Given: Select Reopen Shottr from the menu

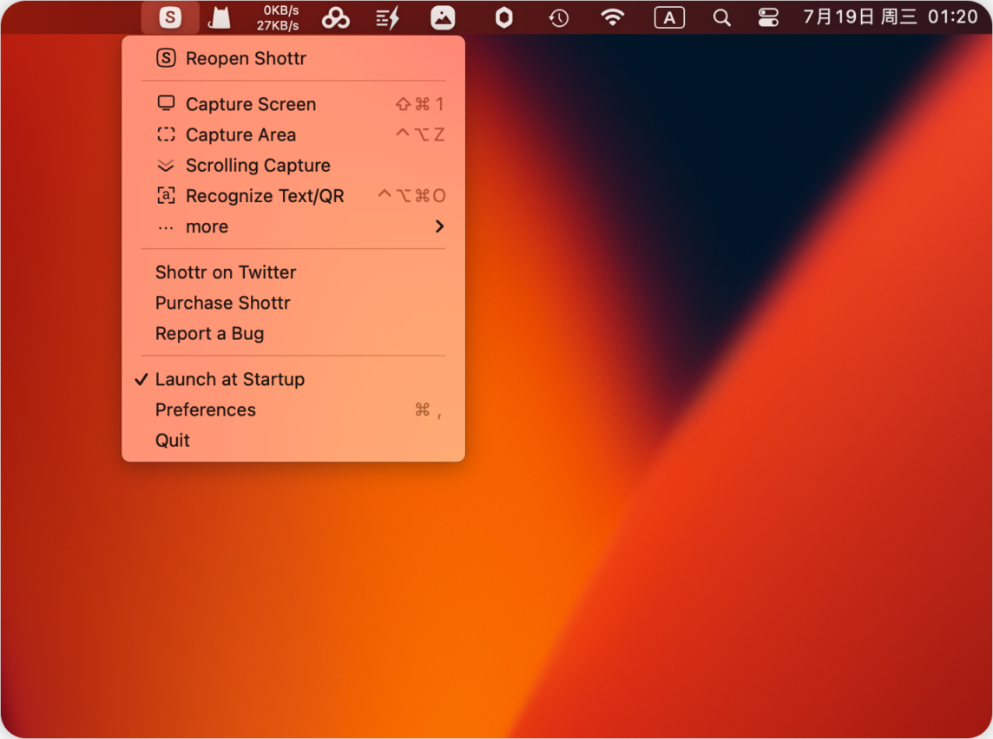Looking at the screenshot, I should click(x=293, y=58).
